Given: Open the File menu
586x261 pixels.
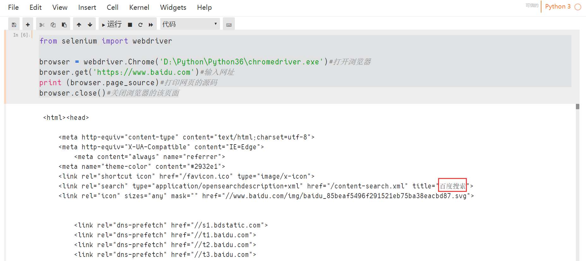Looking at the screenshot, I should 13,7.
